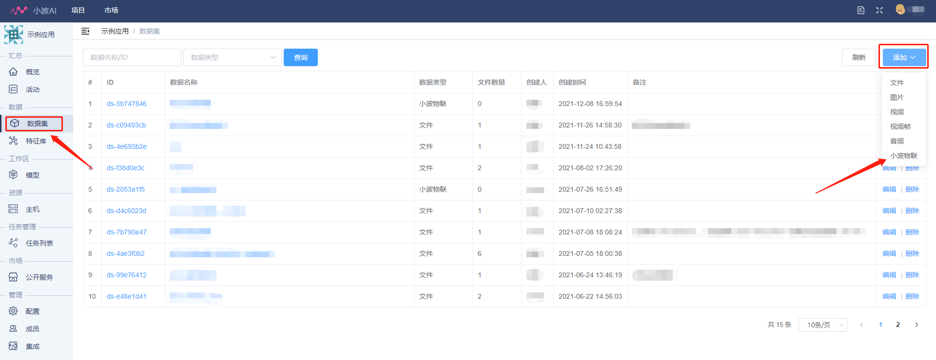Click 删除 for ds-99e76412 row
This screenshot has height=360, width=936.
[x=912, y=275]
